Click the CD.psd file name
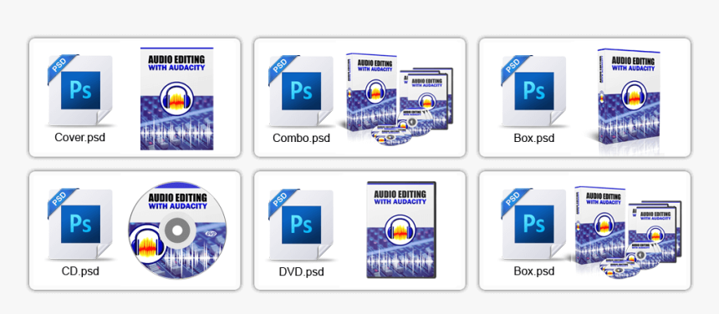Viewport: 719px width, 314px height. 80,271
